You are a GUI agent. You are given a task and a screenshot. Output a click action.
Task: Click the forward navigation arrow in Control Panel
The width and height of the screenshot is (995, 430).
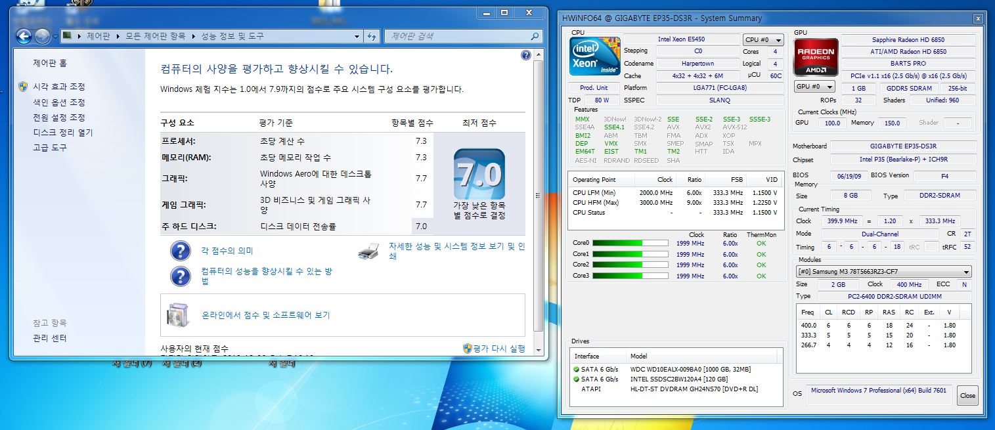(x=42, y=37)
